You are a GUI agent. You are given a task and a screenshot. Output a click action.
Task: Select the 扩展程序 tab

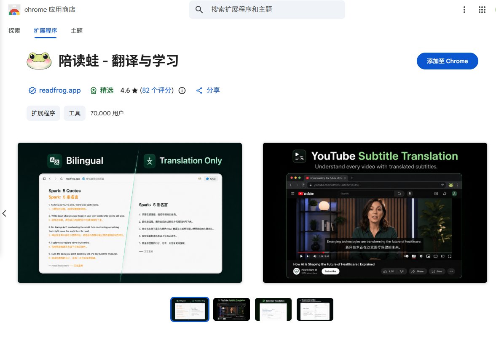click(46, 31)
